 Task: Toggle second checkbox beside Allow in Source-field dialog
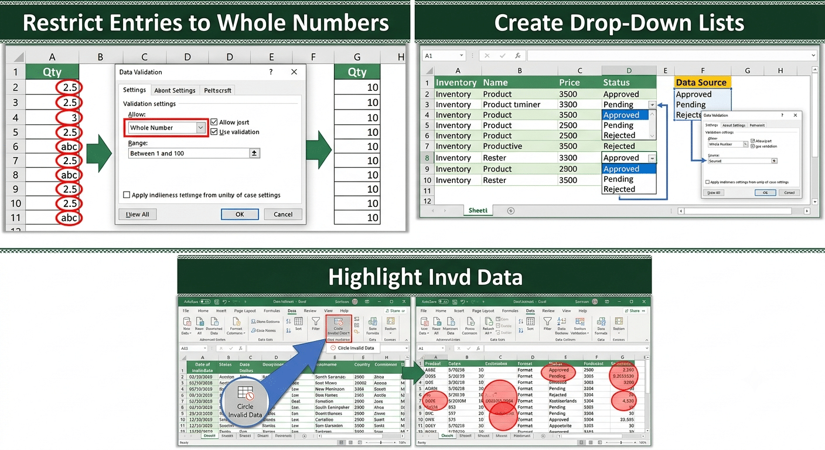click(752, 146)
